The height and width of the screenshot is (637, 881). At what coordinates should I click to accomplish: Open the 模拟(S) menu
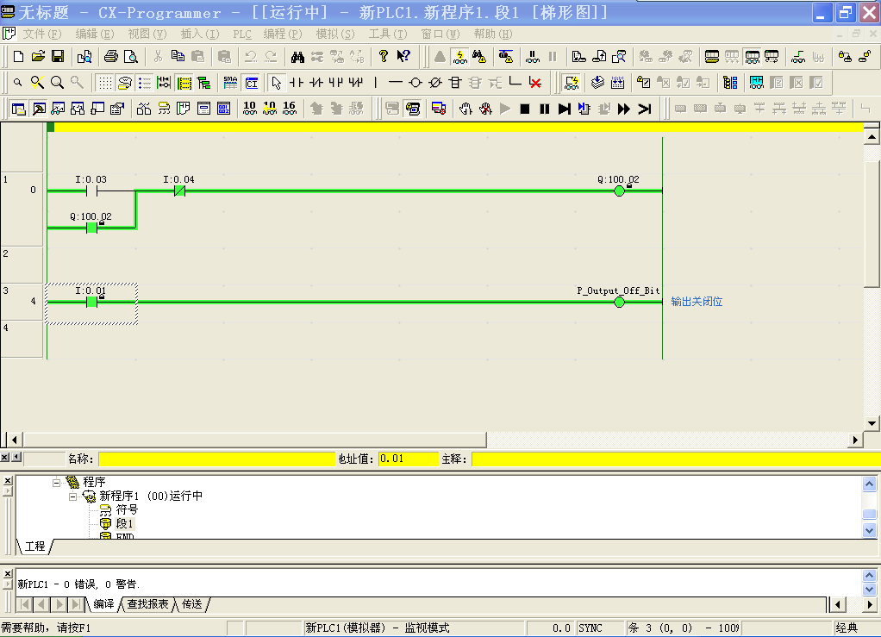(334, 34)
